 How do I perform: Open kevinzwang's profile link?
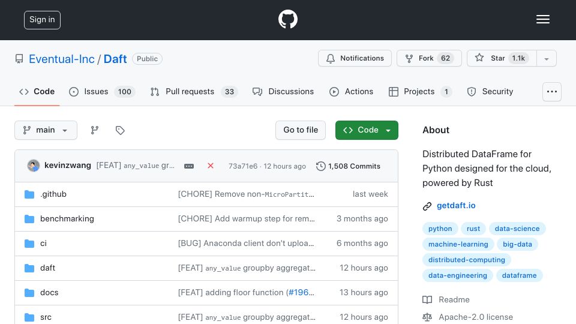point(68,166)
